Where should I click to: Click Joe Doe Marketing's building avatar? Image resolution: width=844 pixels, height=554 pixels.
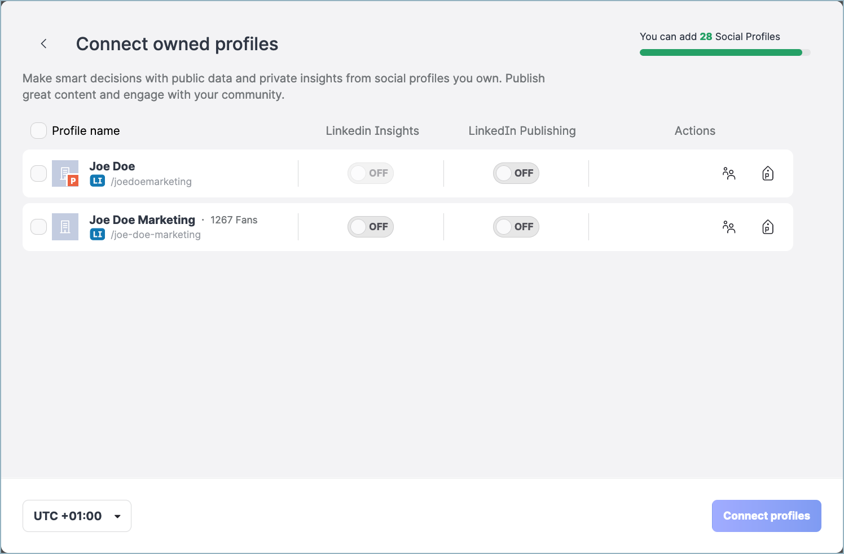[x=65, y=227]
